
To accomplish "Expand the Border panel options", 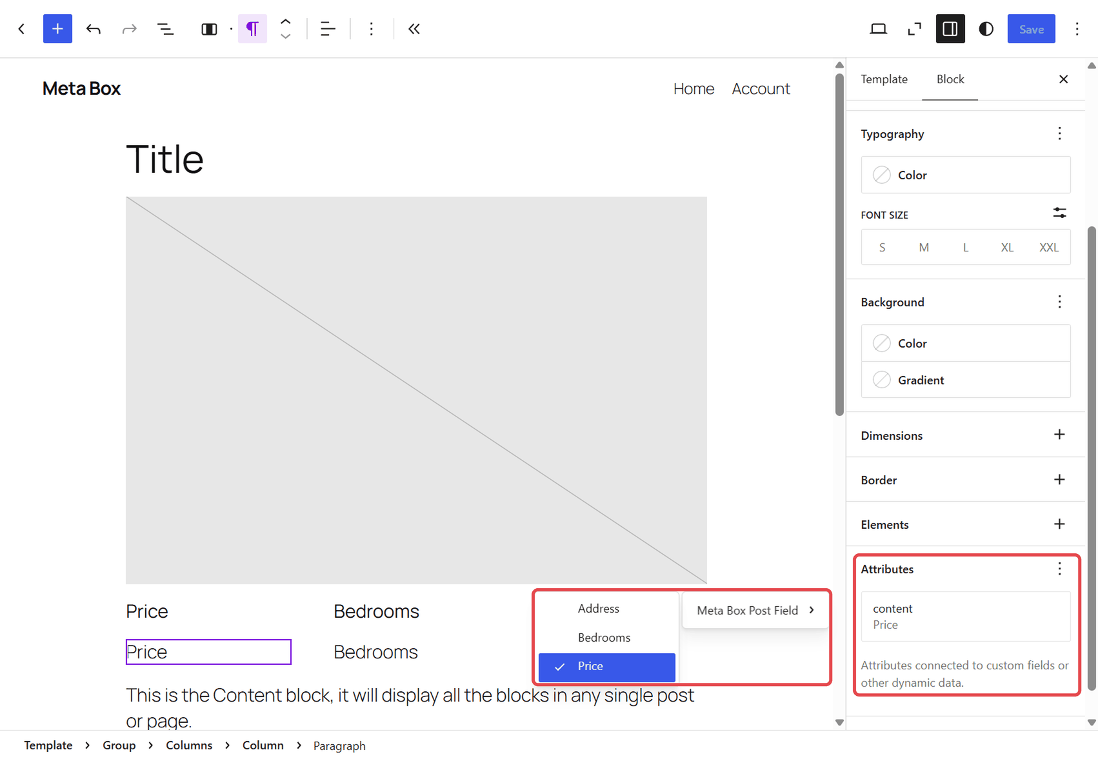I will coord(1059,480).
